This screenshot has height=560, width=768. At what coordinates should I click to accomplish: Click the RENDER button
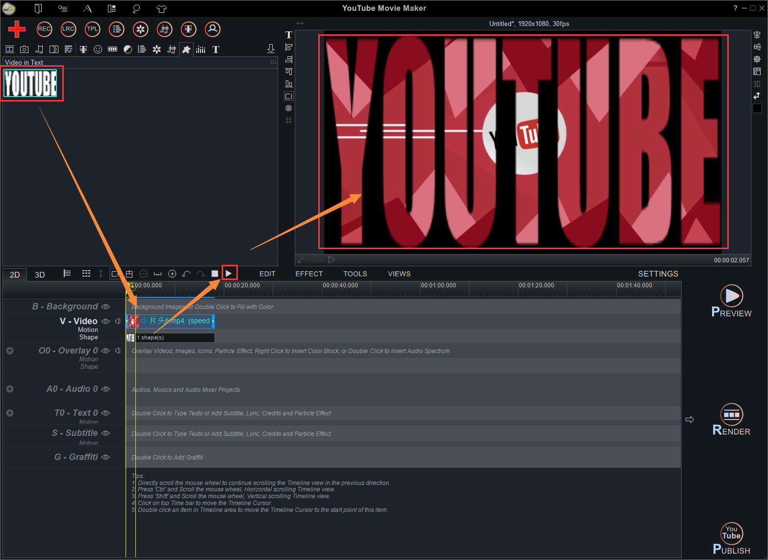(731, 420)
